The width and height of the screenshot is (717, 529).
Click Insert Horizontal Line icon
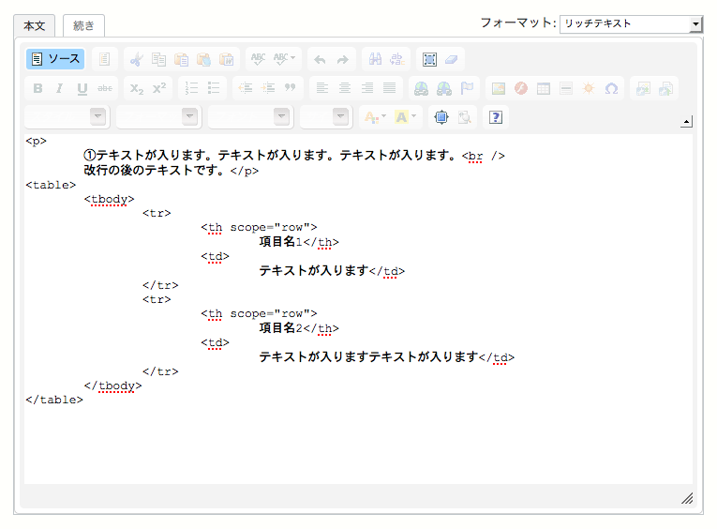[566, 88]
